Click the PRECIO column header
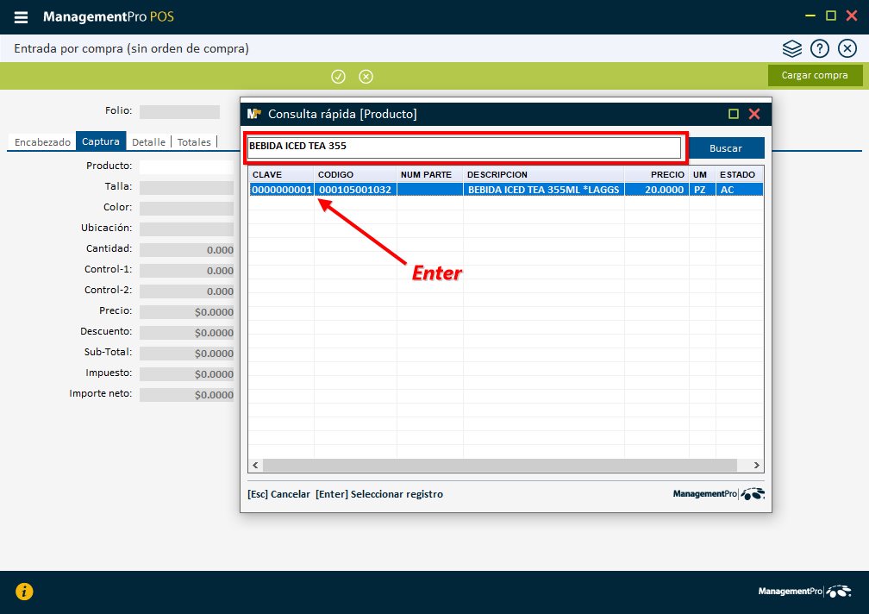 pyautogui.click(x=657, y=174)
